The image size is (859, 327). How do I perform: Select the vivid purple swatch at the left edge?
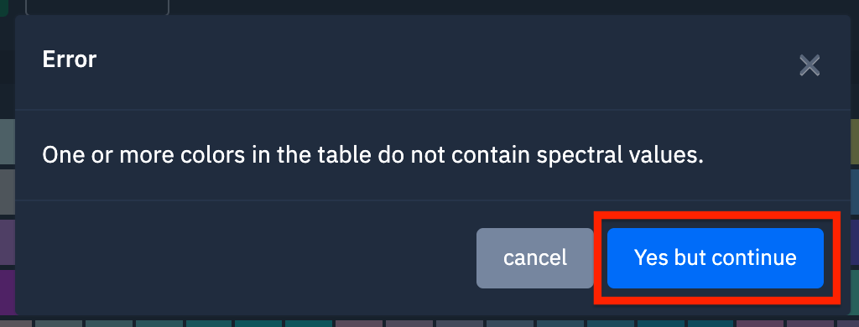(x=7, y=293)
